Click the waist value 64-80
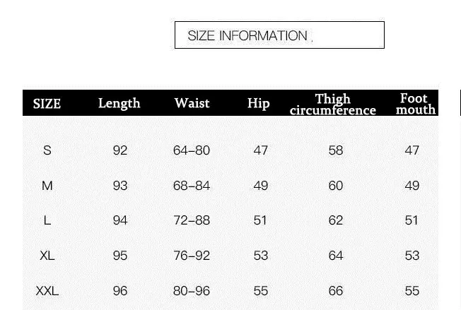 192,150
